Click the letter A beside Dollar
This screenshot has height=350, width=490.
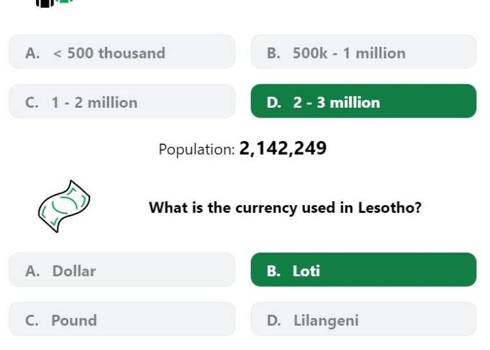click(x=33, y=271)
